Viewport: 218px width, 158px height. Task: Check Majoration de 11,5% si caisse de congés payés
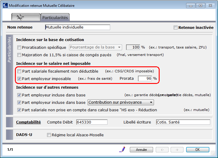click(x=19, y=55)
